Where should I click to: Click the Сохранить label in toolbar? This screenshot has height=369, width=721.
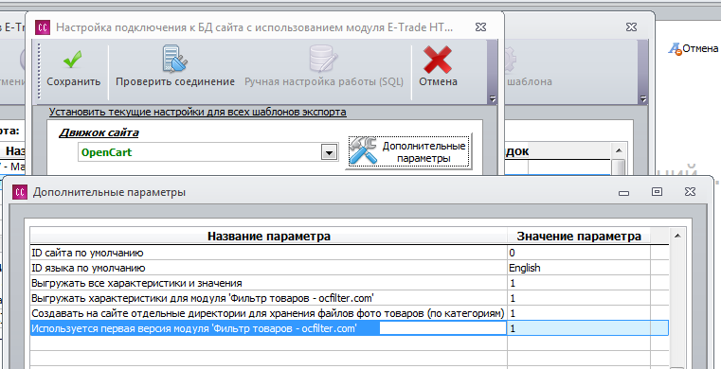74,81
